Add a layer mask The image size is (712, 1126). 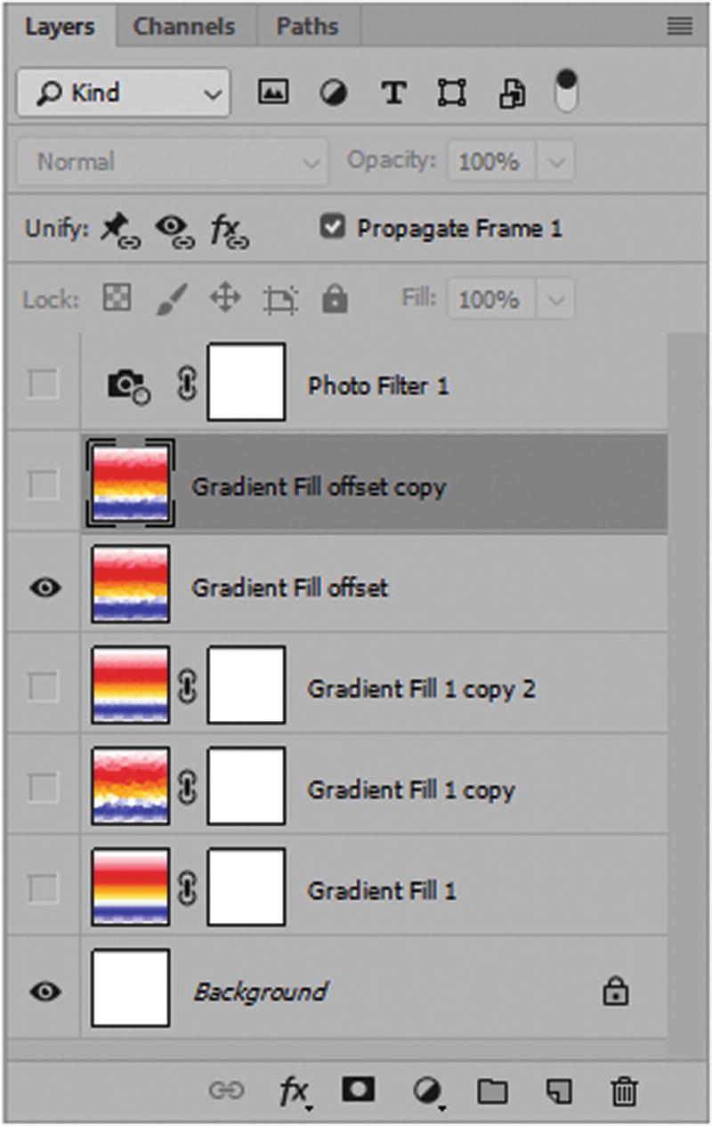point(359,1090)
